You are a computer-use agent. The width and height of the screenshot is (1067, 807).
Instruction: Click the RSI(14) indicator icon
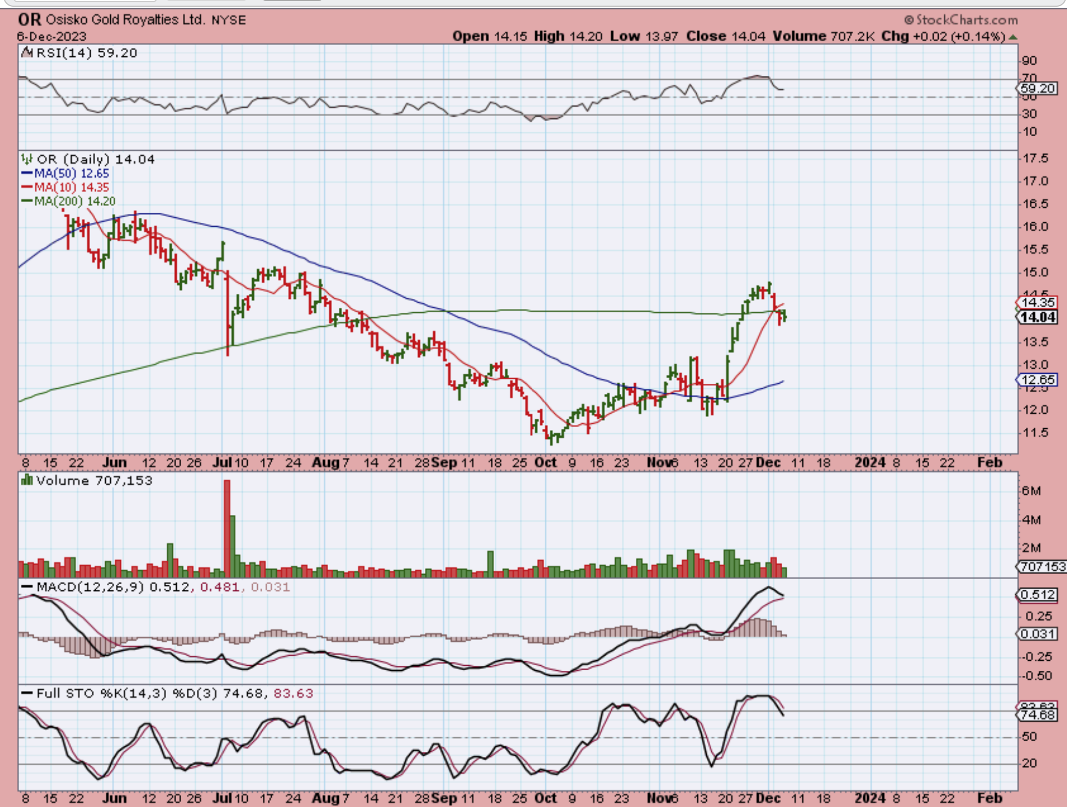(27, 52)
